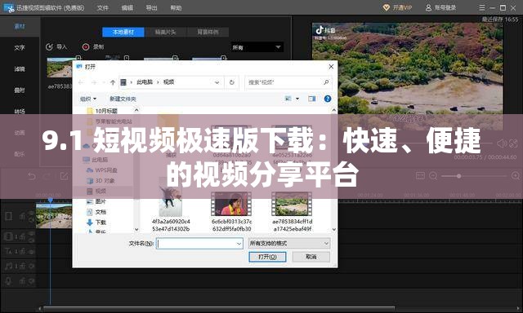
Task: Select 滤镜 in the left sidebar
Action: pyautogui.click(x=20, y=68)
